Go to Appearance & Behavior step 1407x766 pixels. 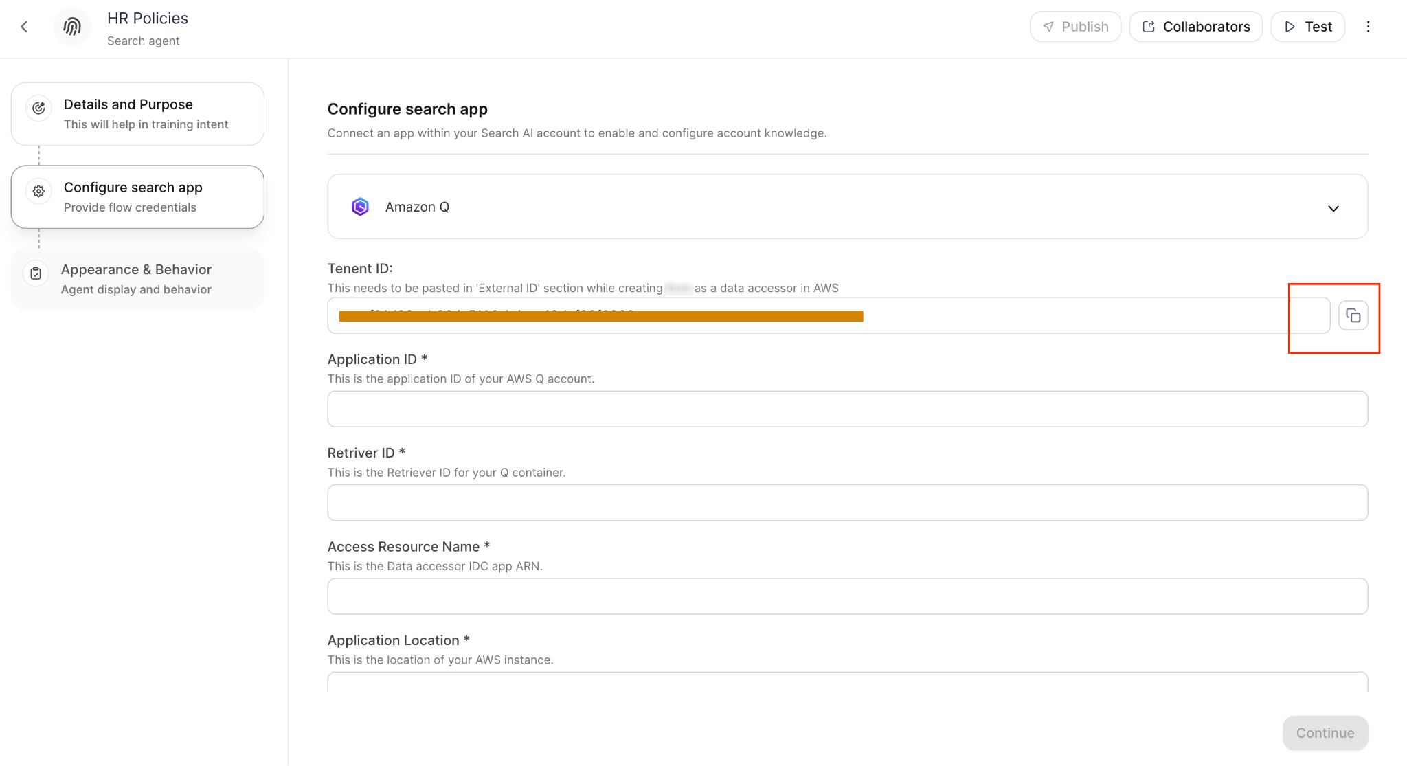pos(137,279)
